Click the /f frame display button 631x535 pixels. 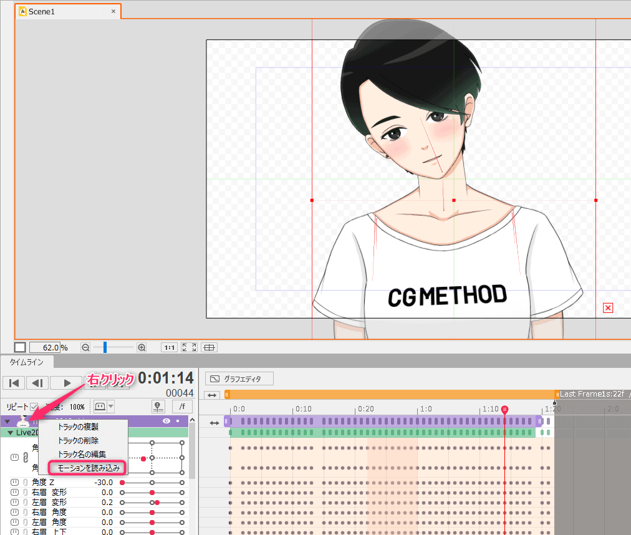pyautogui.click(x=181, y=407)
